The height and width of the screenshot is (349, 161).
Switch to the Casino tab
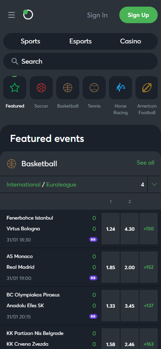[130, 41]
